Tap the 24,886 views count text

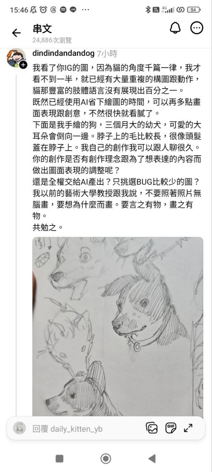[x=52, y=41]
